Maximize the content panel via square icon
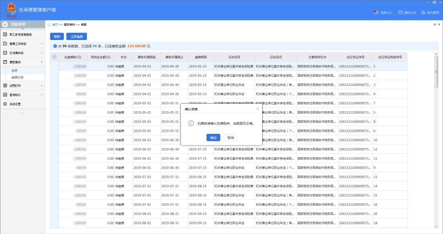The image size is (443, 234). tap(434, 25)
